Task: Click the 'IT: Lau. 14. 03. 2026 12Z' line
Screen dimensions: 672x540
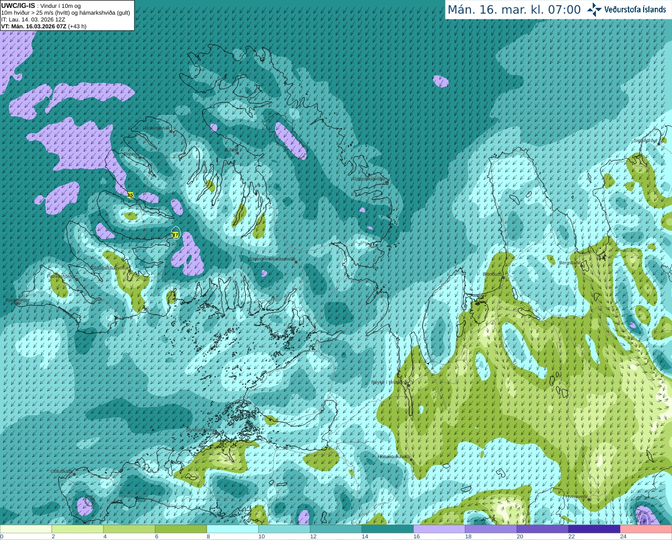Action: [33, 19]
